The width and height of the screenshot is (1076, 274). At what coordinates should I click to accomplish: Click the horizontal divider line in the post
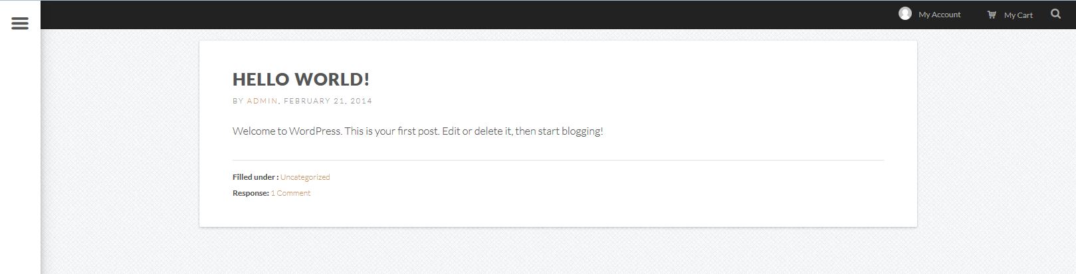coord(558,160)
